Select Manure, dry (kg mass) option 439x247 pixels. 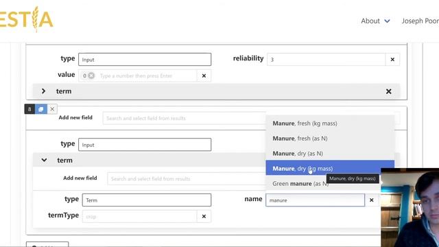tap(330, 168)
